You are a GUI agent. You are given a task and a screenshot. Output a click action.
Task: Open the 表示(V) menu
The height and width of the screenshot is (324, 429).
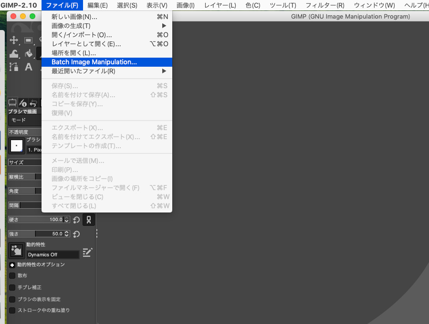point(157,5)
